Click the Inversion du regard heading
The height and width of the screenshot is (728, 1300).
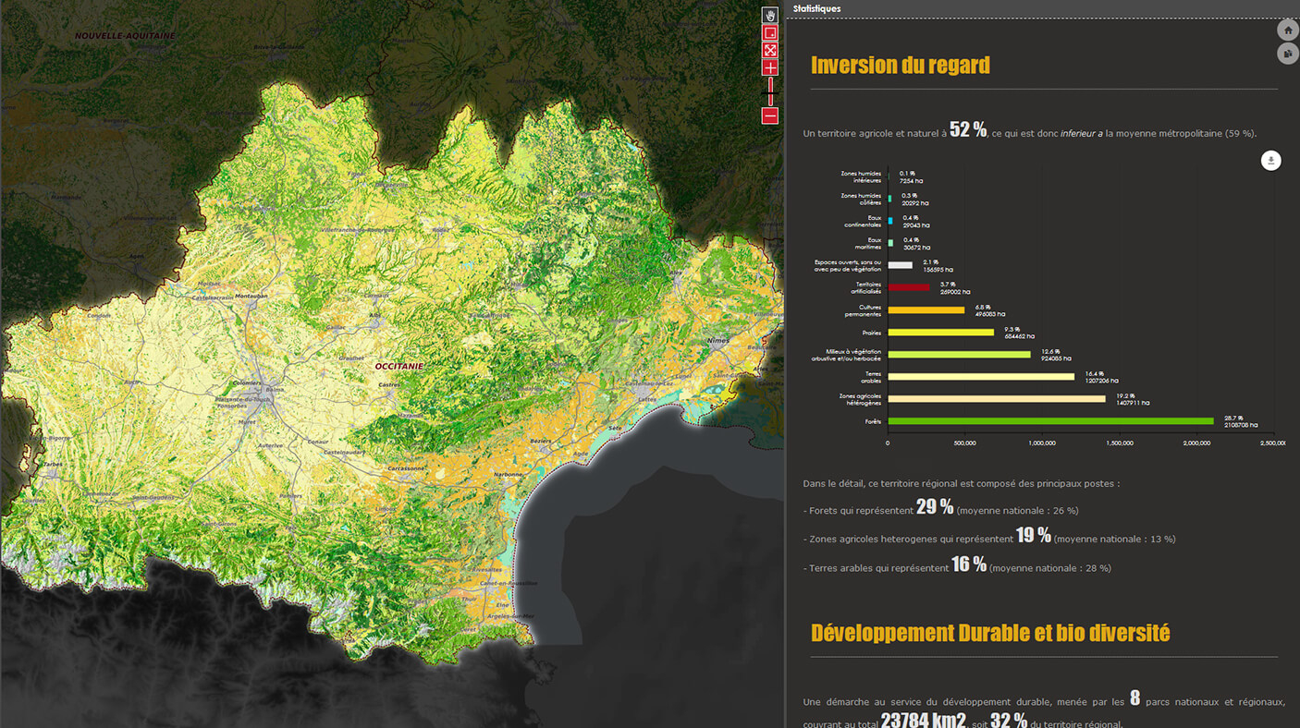(900, 65)
